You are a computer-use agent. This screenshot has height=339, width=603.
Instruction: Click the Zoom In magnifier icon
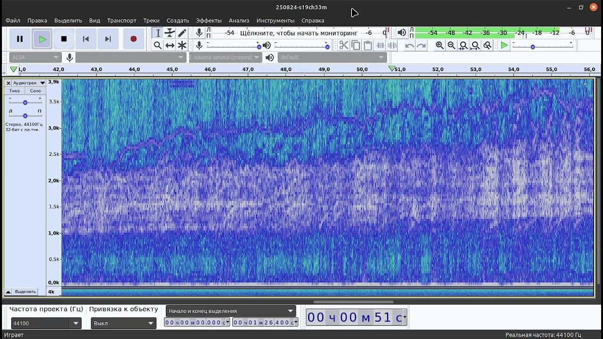coord(440,45)
